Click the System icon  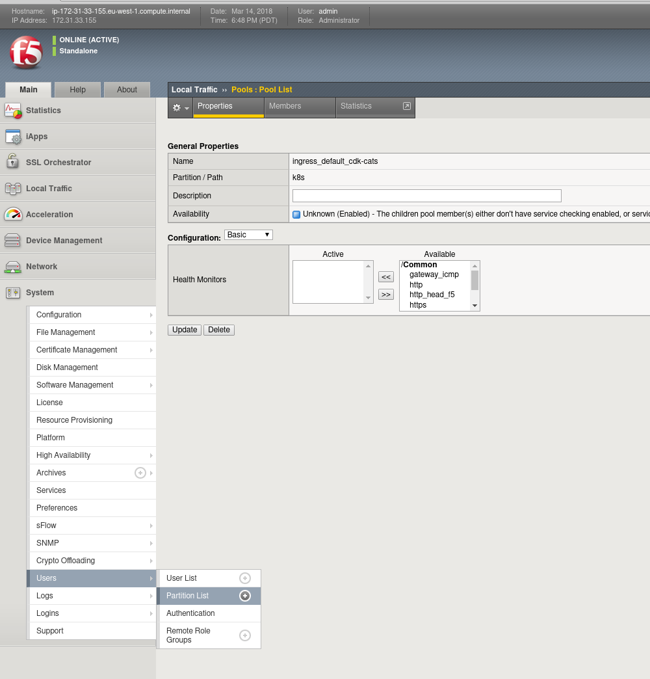[x=13, y=293]
